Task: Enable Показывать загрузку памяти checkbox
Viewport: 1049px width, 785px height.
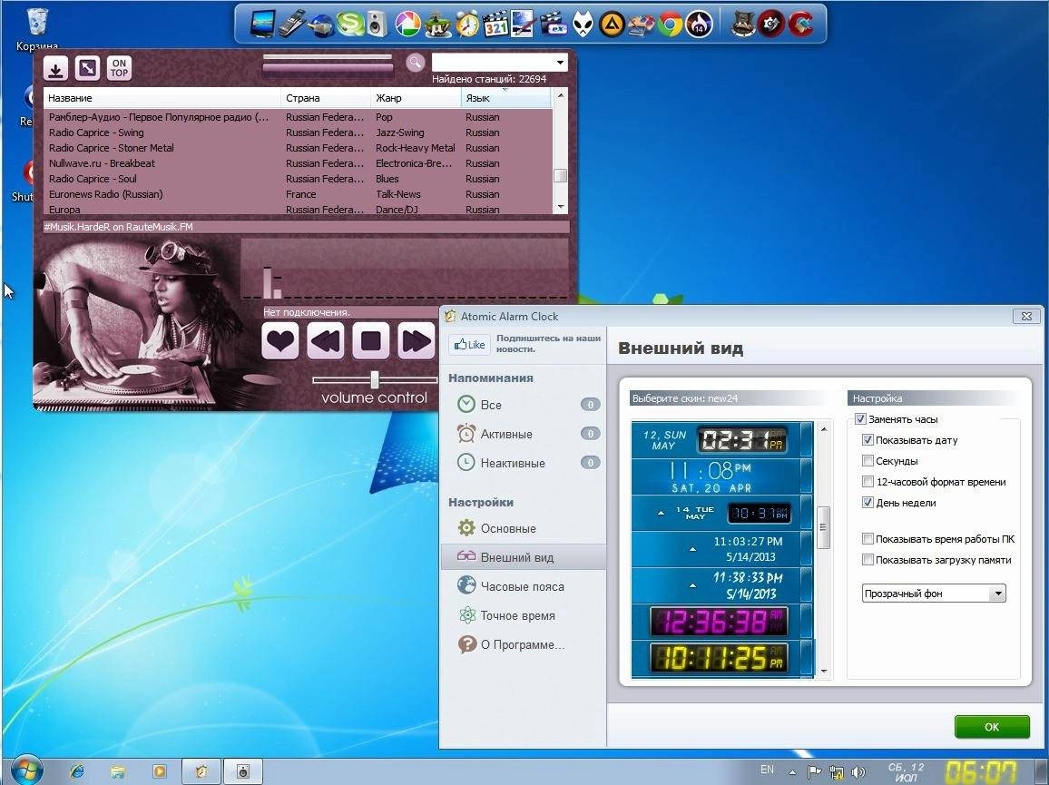Action: pyautogui.click(x=868, y=559)
